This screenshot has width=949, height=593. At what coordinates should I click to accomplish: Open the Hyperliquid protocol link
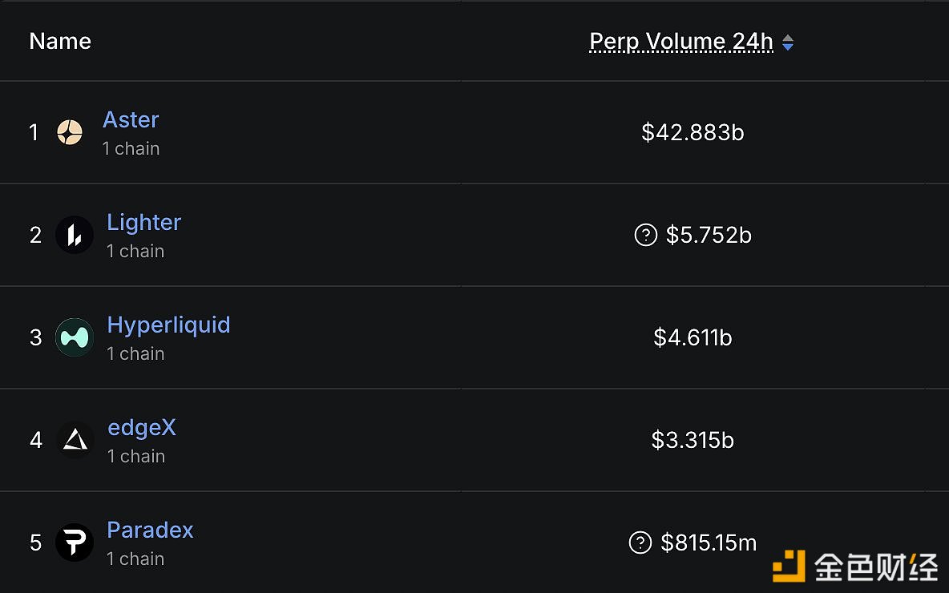pos(168,325)
